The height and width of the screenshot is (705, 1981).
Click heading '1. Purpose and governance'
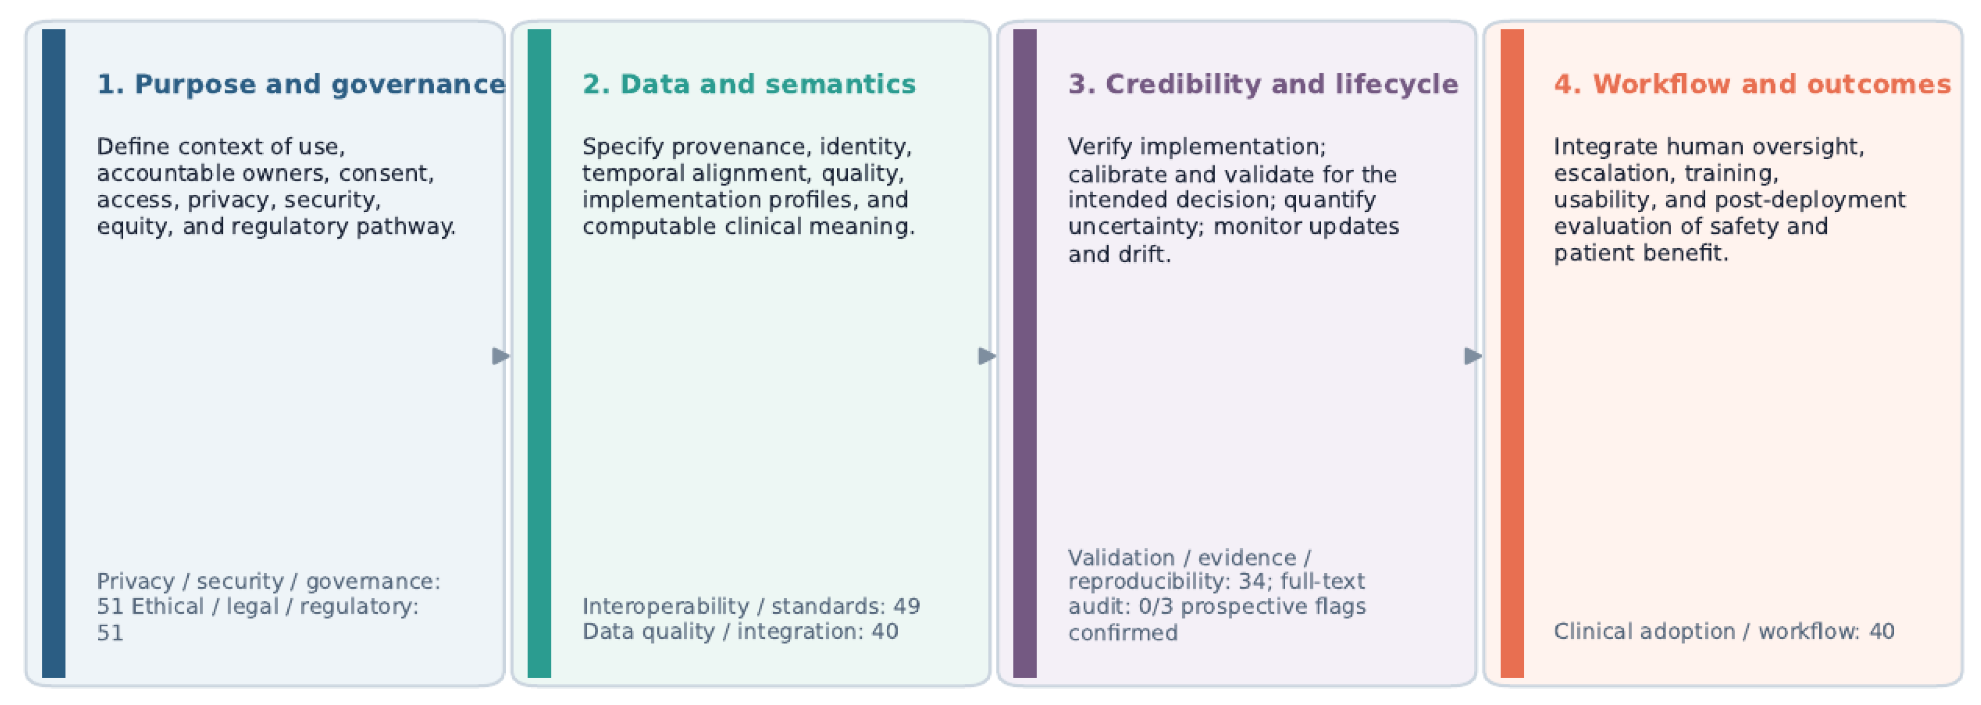tap(301, 84)
